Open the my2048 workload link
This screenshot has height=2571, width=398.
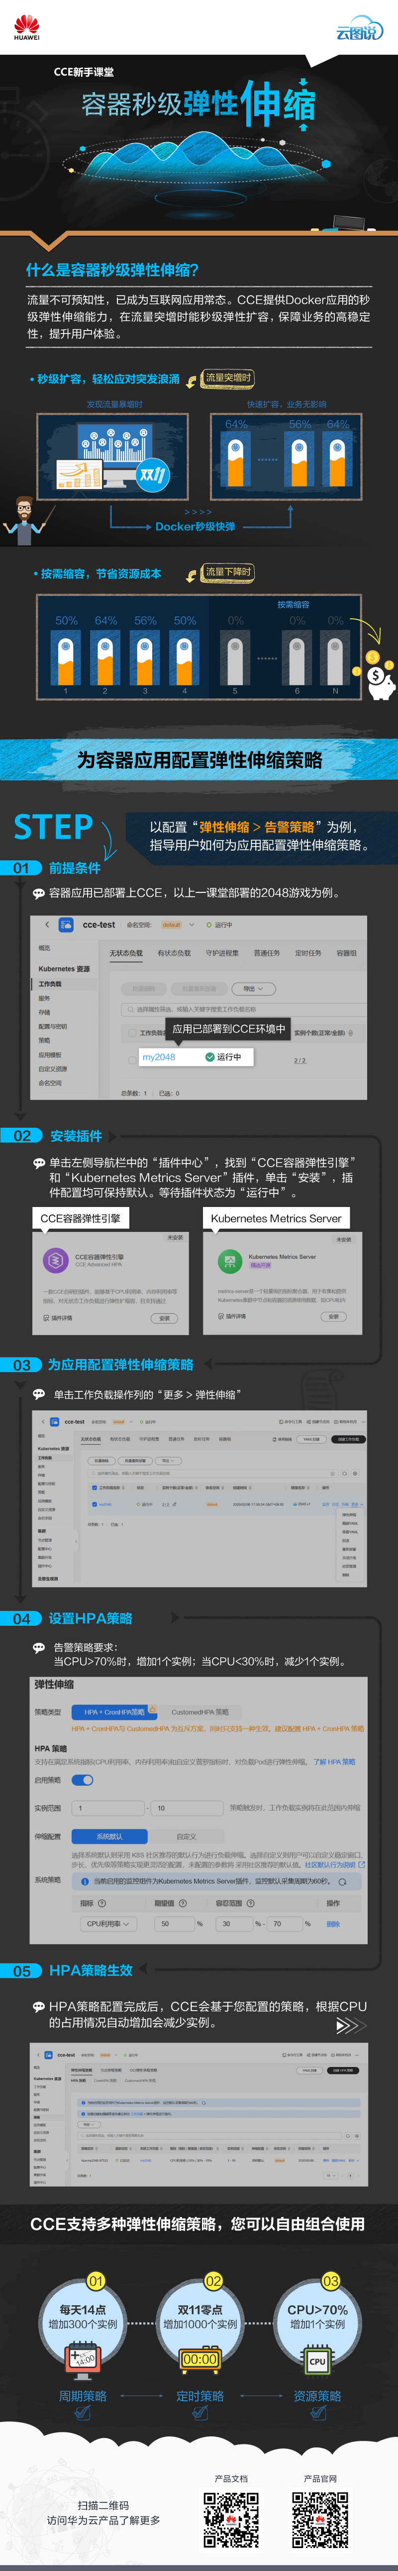pyautogui.click(x=158, y=1057)
